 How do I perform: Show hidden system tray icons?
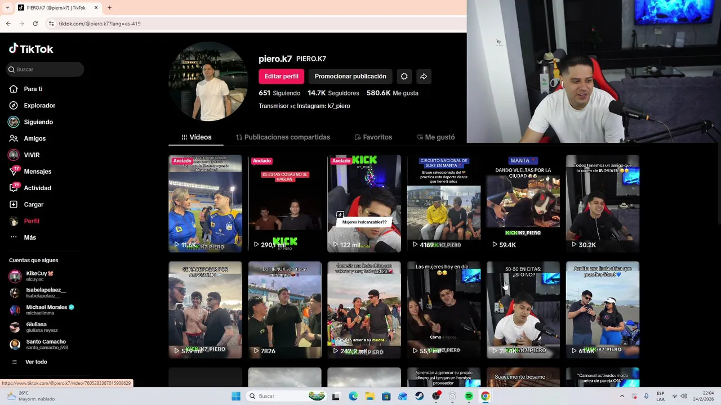coord(622,396)
